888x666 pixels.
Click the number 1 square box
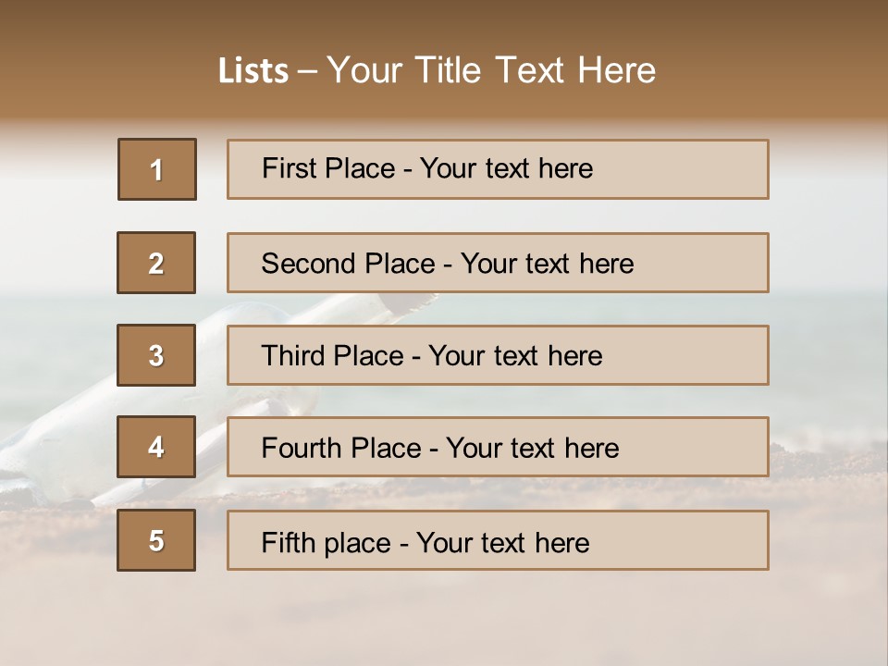(x=157, y=169)
